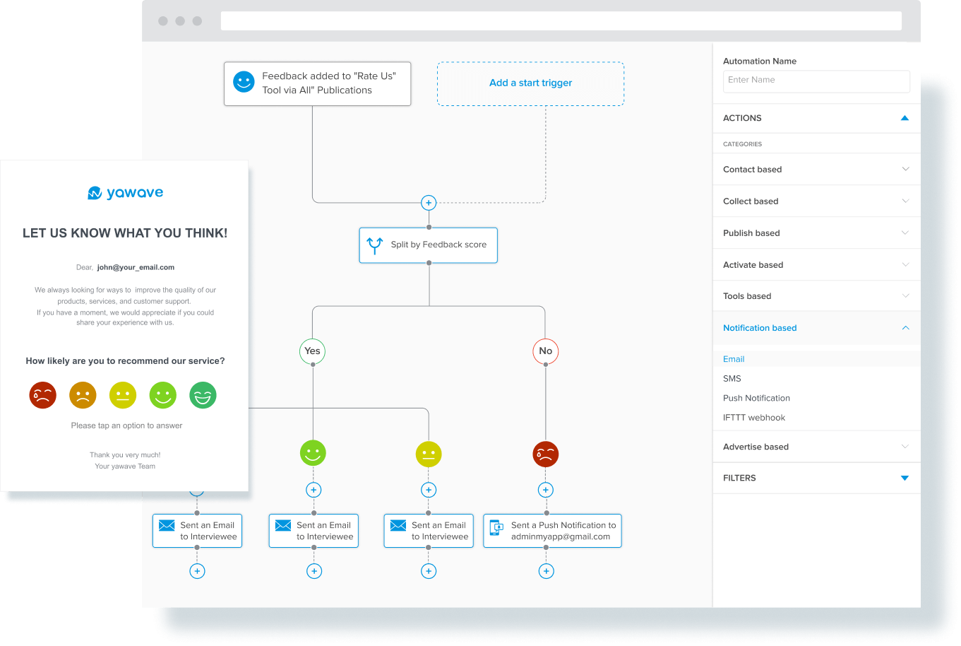The width and height of the screenshot is (961, 646).
Task: Click plus icon below the Push Notification node
Action: [x=546, y=571]
